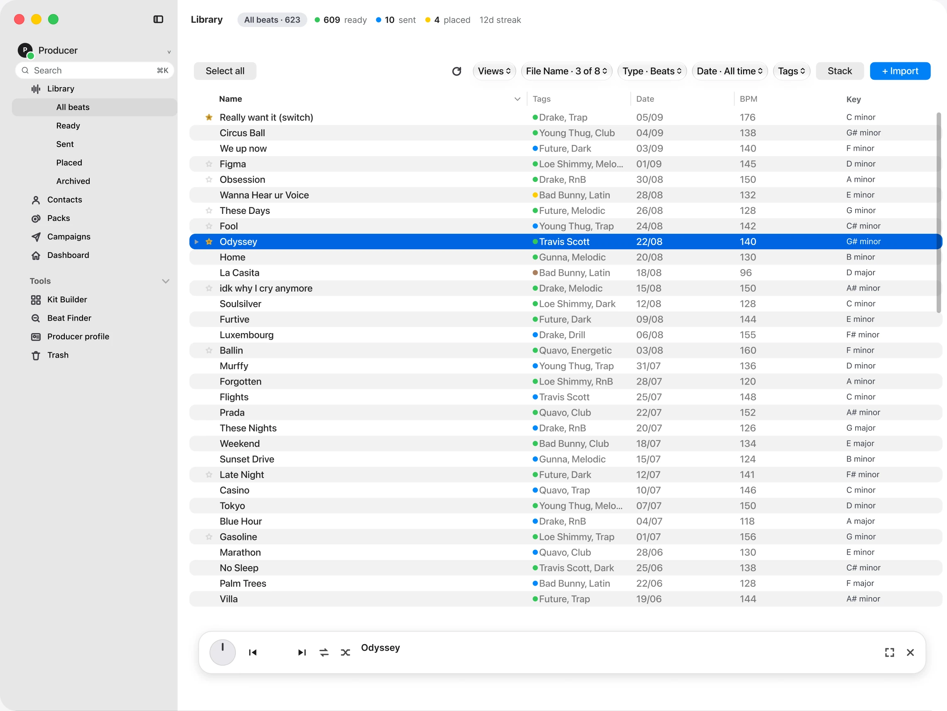The height and width of the screenshot is (711, 947).
Task: Click the Contacts person icon
Action: click(x=36, y=200)
